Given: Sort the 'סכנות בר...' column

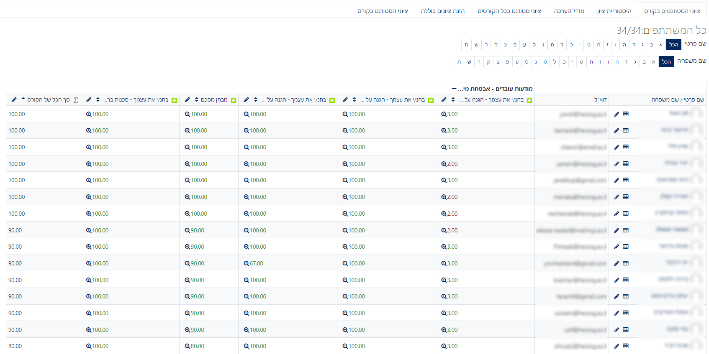Looking at the screenshot, I should pyautogui.click(x=98, y=99).
